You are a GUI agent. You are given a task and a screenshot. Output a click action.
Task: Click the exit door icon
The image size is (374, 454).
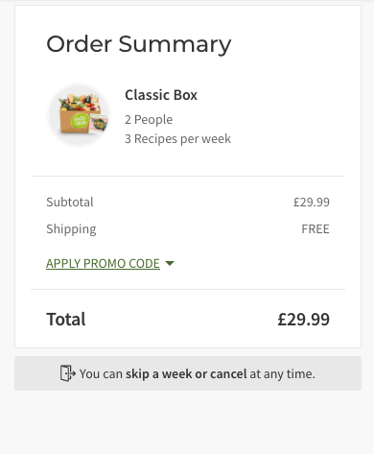[68, 373]
